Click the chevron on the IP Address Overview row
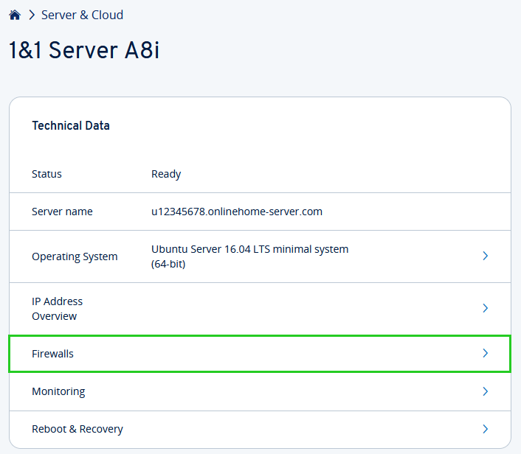Image resolution: width=521 pixels, height=454 pixels. click(485, 308)
